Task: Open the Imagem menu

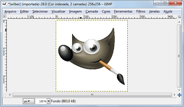Action: point(75,11)
